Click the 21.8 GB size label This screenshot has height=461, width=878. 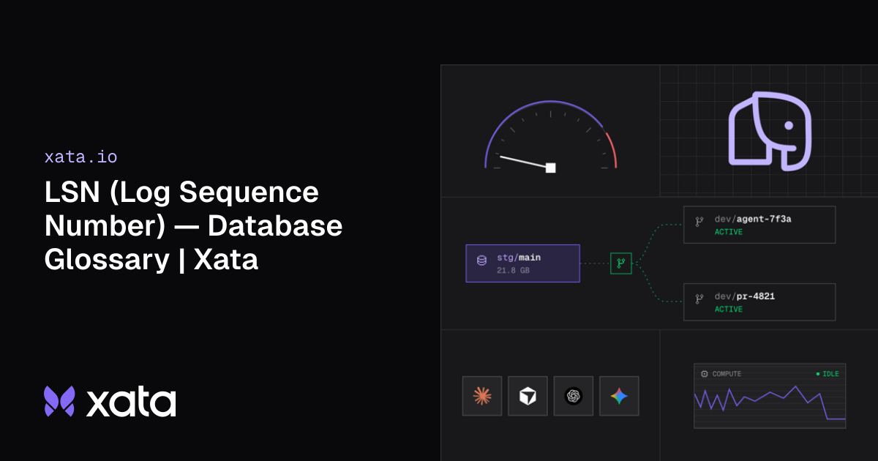pyautogui.click(x=513, y=271)
